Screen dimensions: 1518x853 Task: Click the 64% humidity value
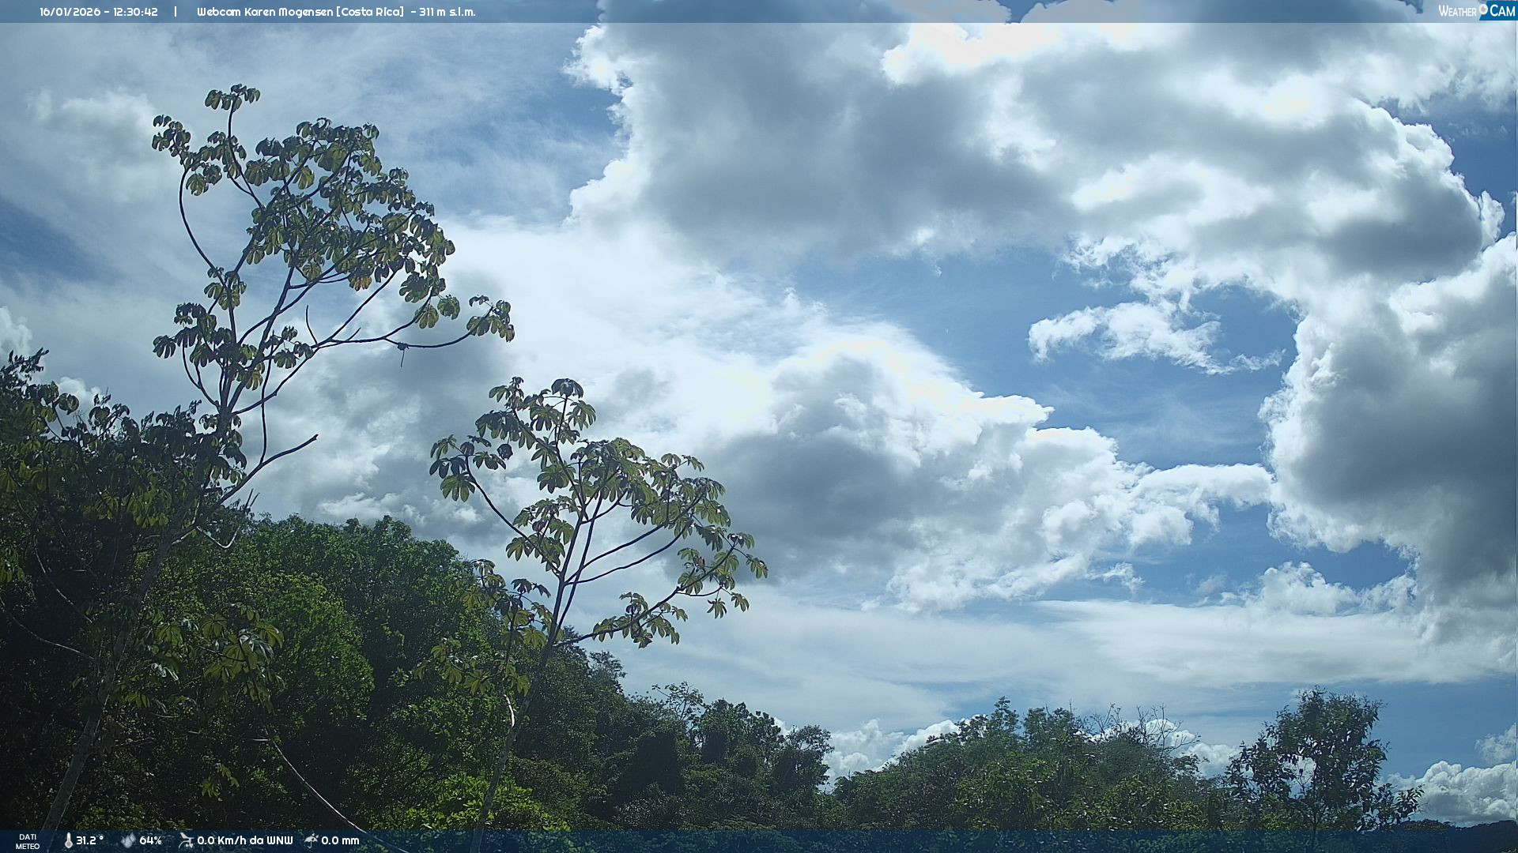coord(150,841)
